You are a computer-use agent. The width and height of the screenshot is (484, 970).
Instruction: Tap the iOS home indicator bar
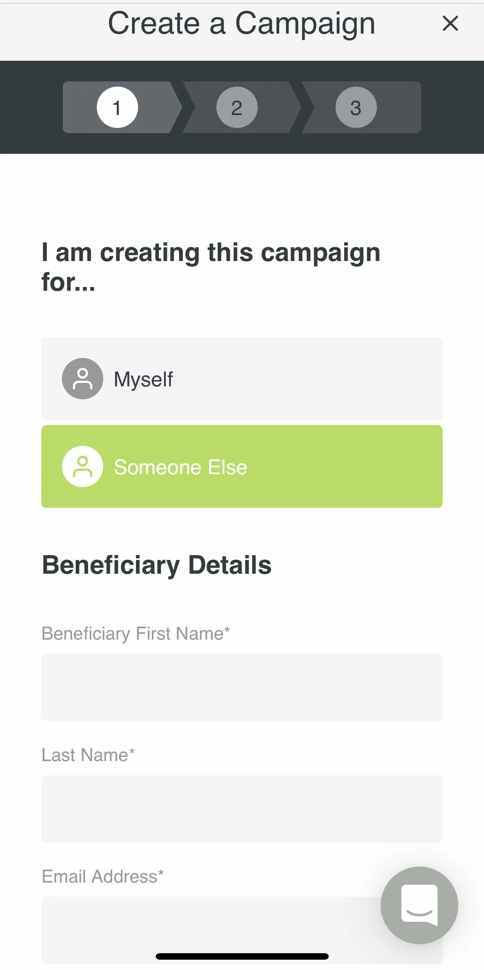click(242, 956)
